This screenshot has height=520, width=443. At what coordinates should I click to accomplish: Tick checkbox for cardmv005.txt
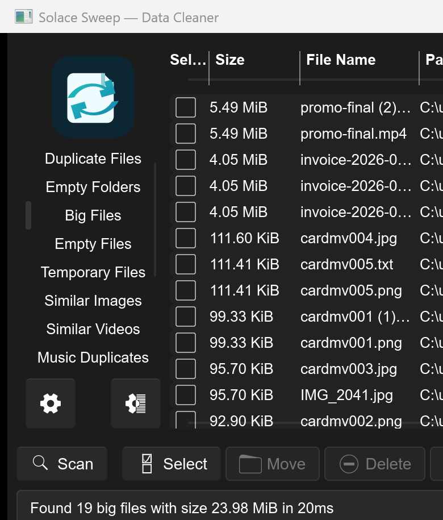[x=186, y=264]
